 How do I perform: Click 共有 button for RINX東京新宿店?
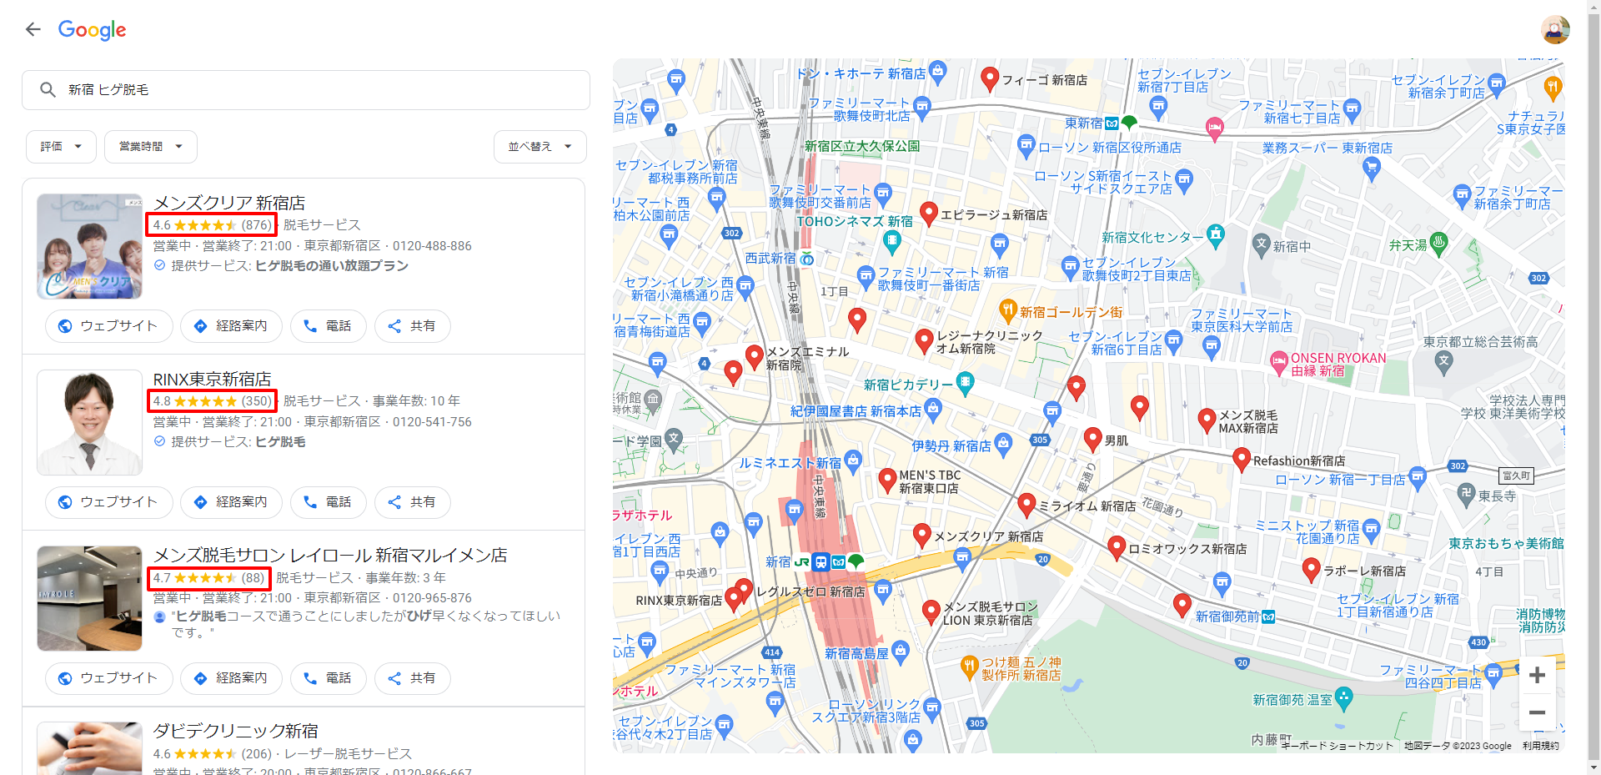click(412, 501)
